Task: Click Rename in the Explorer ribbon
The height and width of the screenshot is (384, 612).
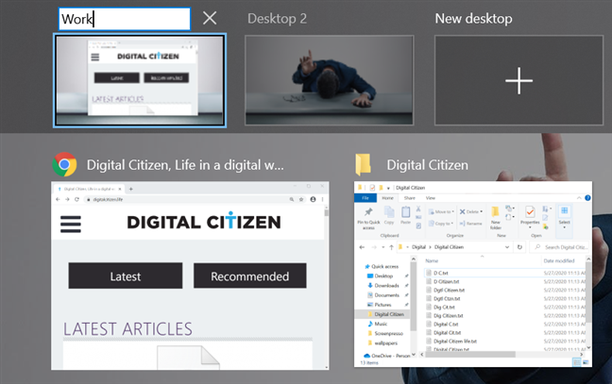Action: click(x=470, y=224)
